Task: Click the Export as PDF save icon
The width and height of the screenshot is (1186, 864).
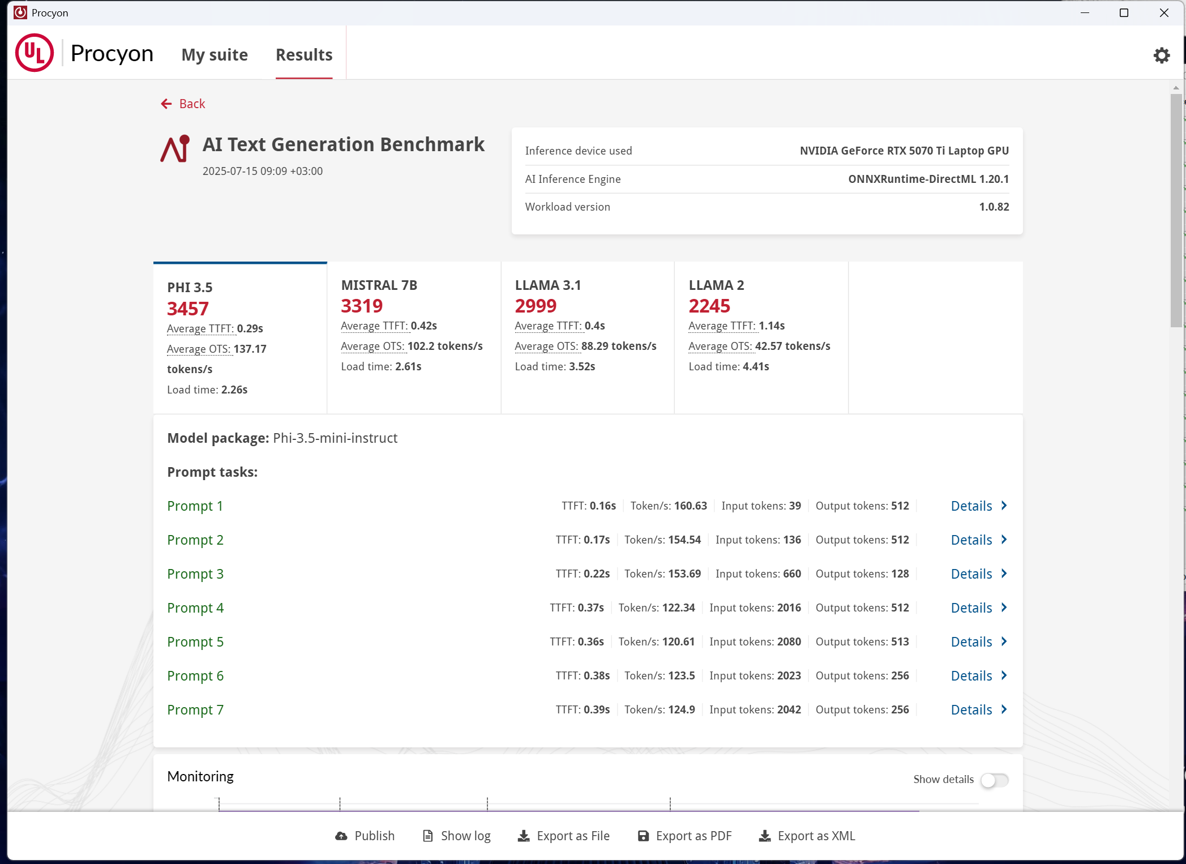Action: [643, 836]
